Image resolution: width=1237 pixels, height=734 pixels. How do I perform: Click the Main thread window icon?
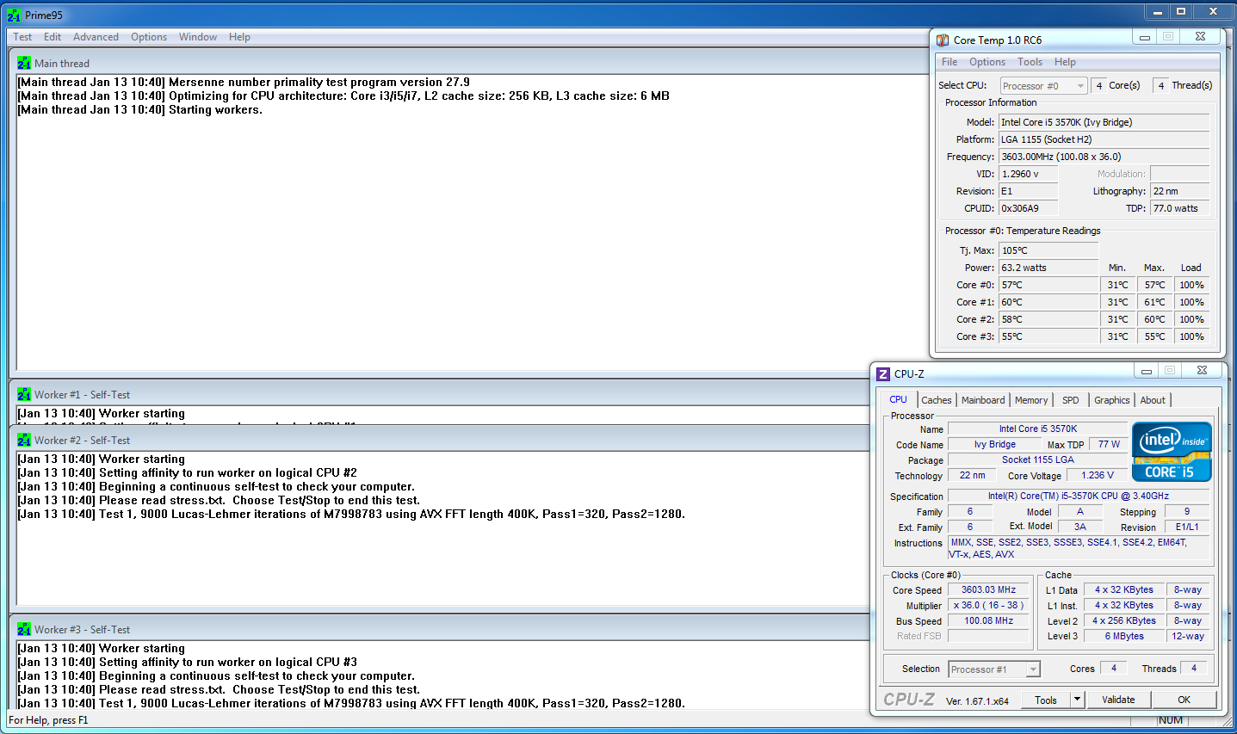point(24,63)
